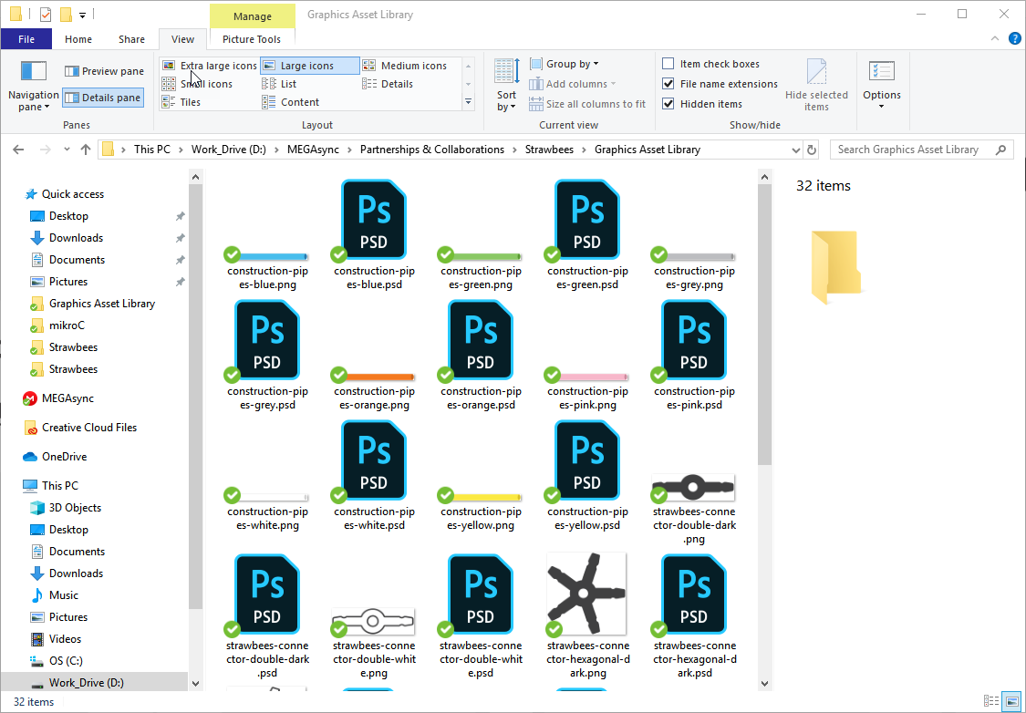The height and width of the screenshot is (713, 1026).
Task: Select strawbees-connector-hexagonal-dark.psd icon
Action: pyautogui.click(x=694, y=594)
